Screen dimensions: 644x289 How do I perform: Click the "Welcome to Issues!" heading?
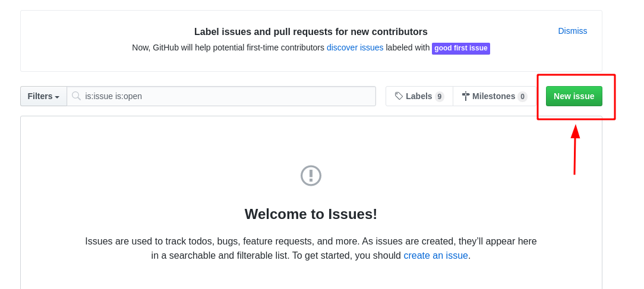click(311, 214)
